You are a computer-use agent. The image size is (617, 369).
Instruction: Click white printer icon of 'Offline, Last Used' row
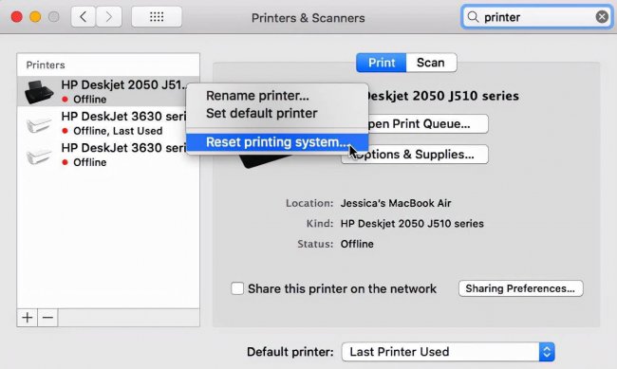pos(39,124)
